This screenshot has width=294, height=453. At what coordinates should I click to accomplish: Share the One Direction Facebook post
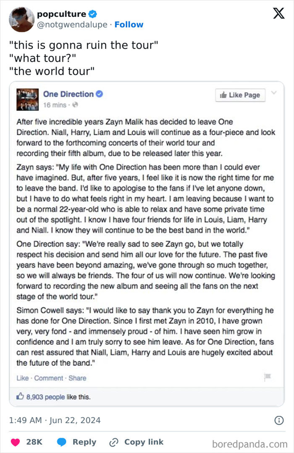pyautogui.click(x=77, y=378)
